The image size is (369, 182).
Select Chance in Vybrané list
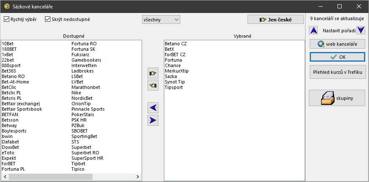point(173,65)
